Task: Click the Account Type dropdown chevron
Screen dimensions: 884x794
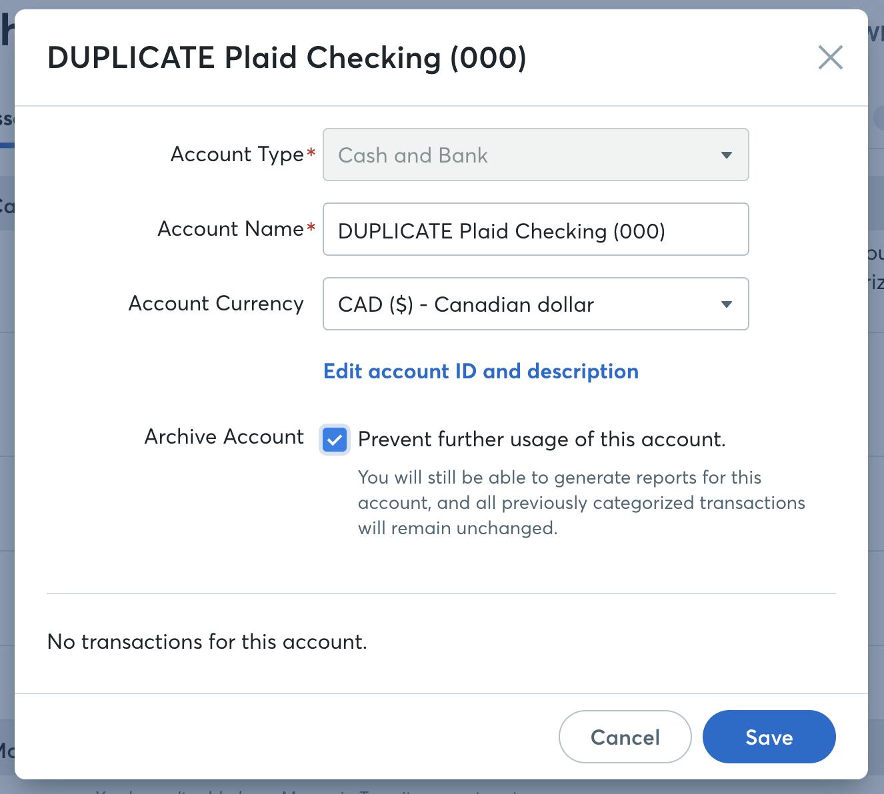Action: [727, 155]
